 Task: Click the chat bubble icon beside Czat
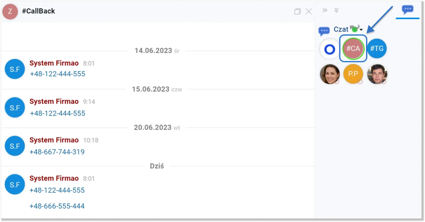(324, 31)
